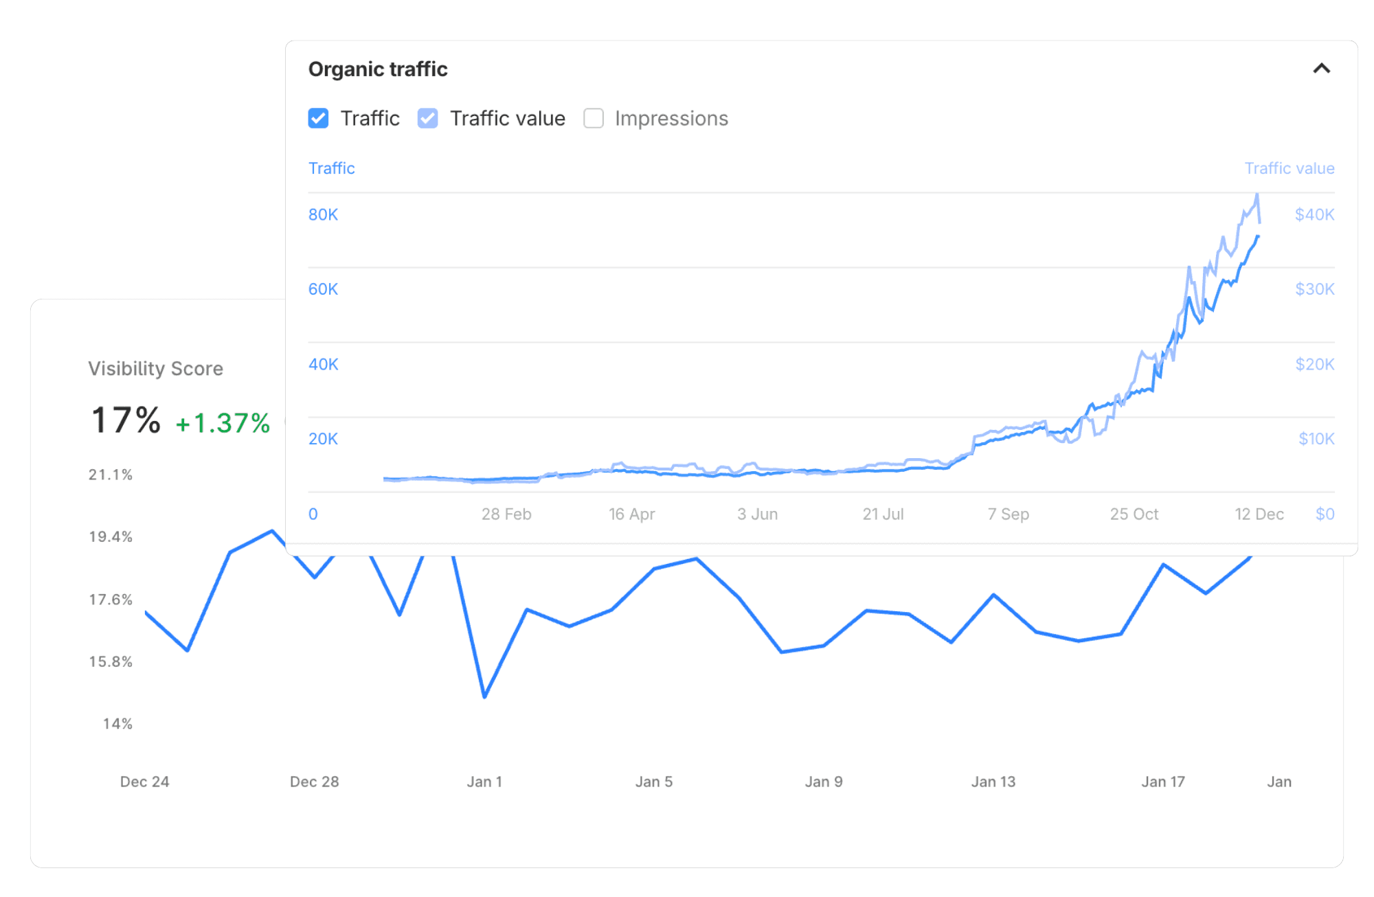This screenshot has height=897, width=1374.
Task: Click the Traffic axis label
Action: (332, 168)
